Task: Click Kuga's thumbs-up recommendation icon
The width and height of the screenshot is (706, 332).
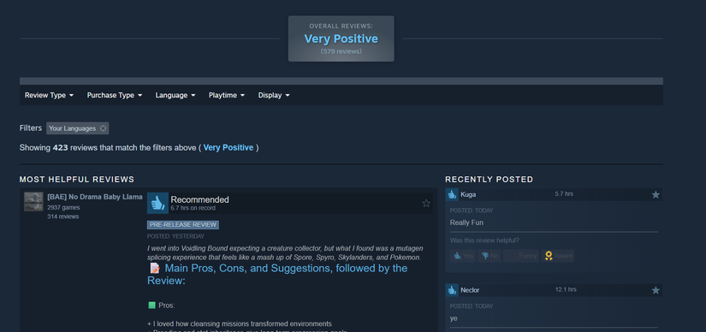Action: tap(452, 194)
